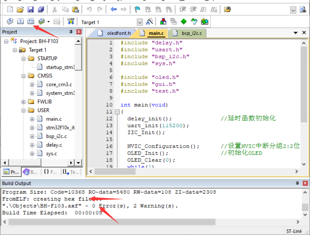Collapse the STARTUP folder

[24, 59]
